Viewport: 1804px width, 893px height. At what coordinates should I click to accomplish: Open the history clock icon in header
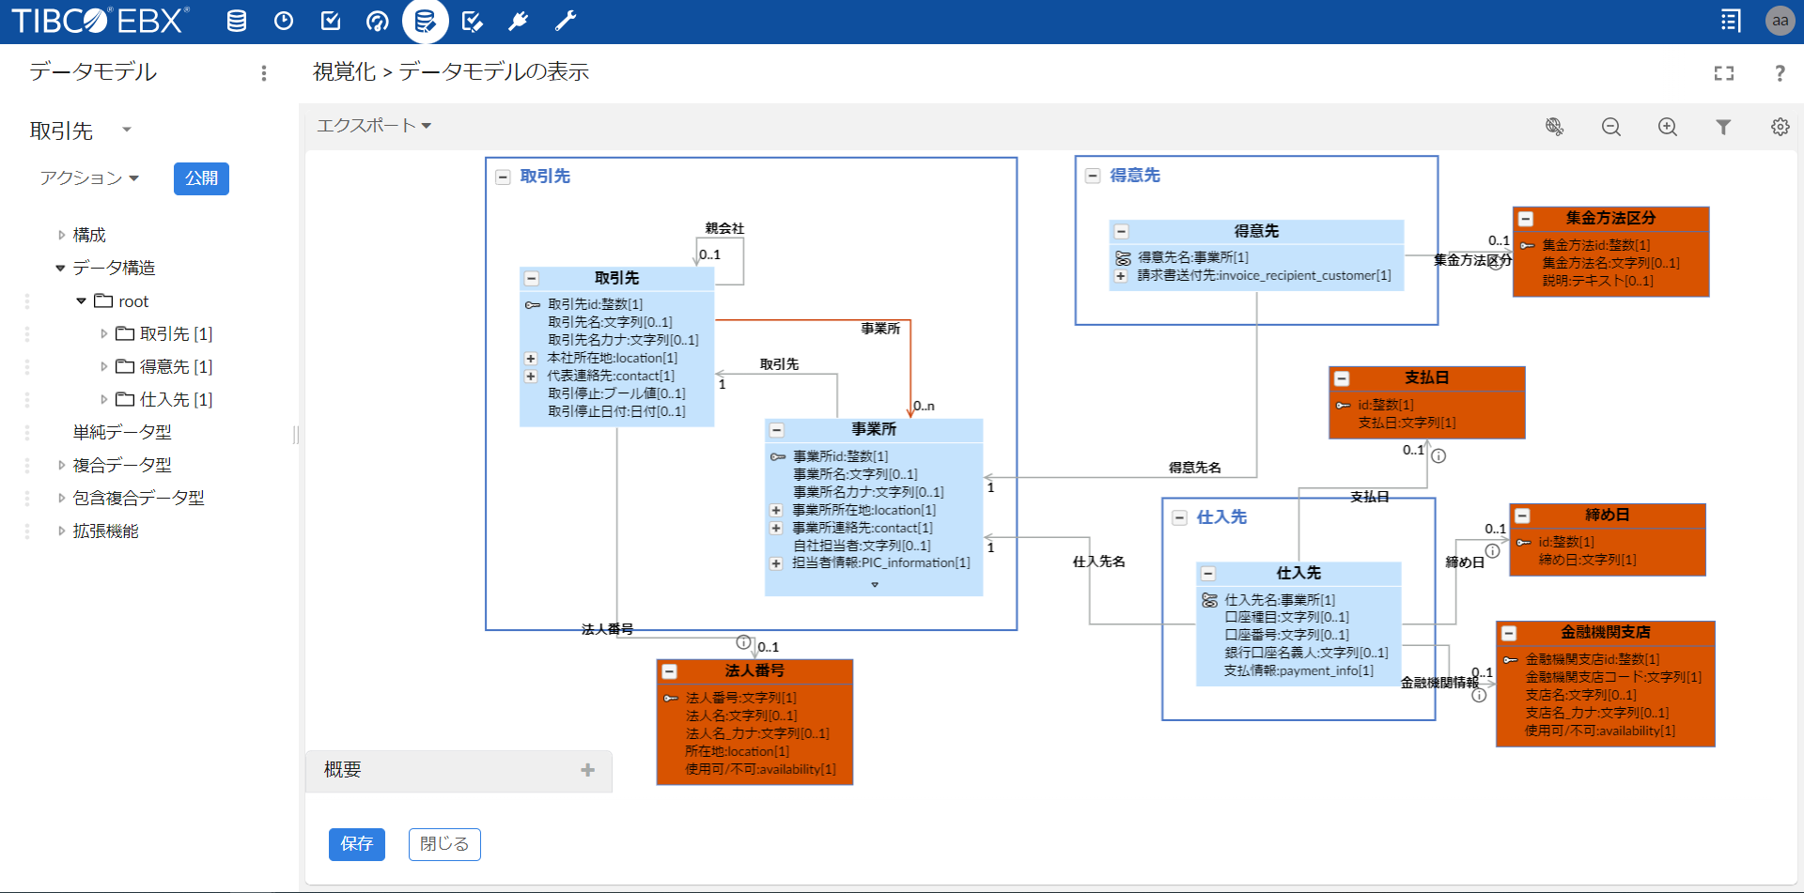284,21
